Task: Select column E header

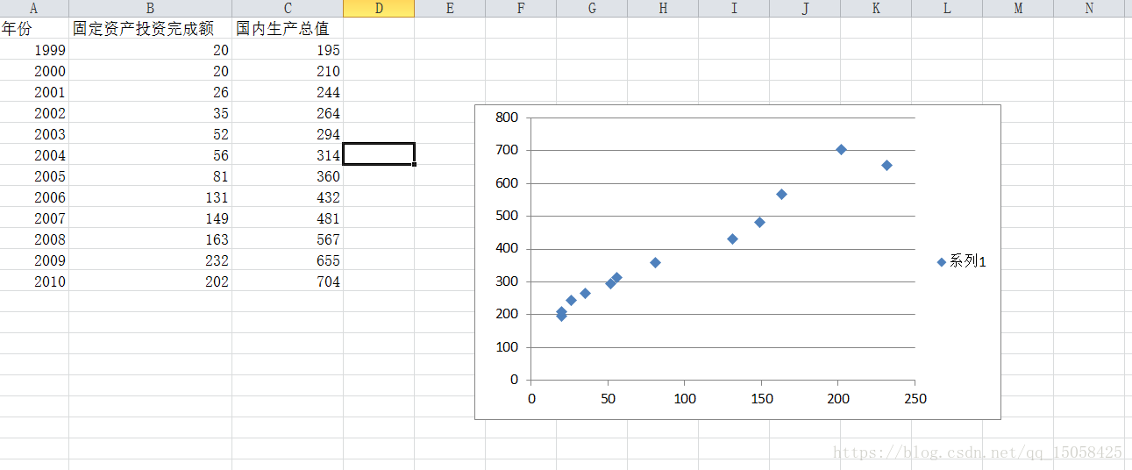Action: [x=450, y=8]
